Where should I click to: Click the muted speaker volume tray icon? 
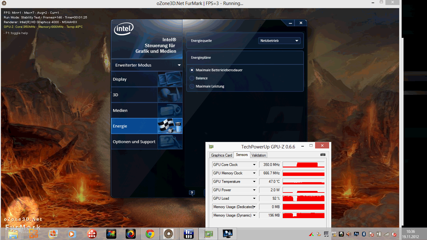pyautogui.click(x=394, y=234)
